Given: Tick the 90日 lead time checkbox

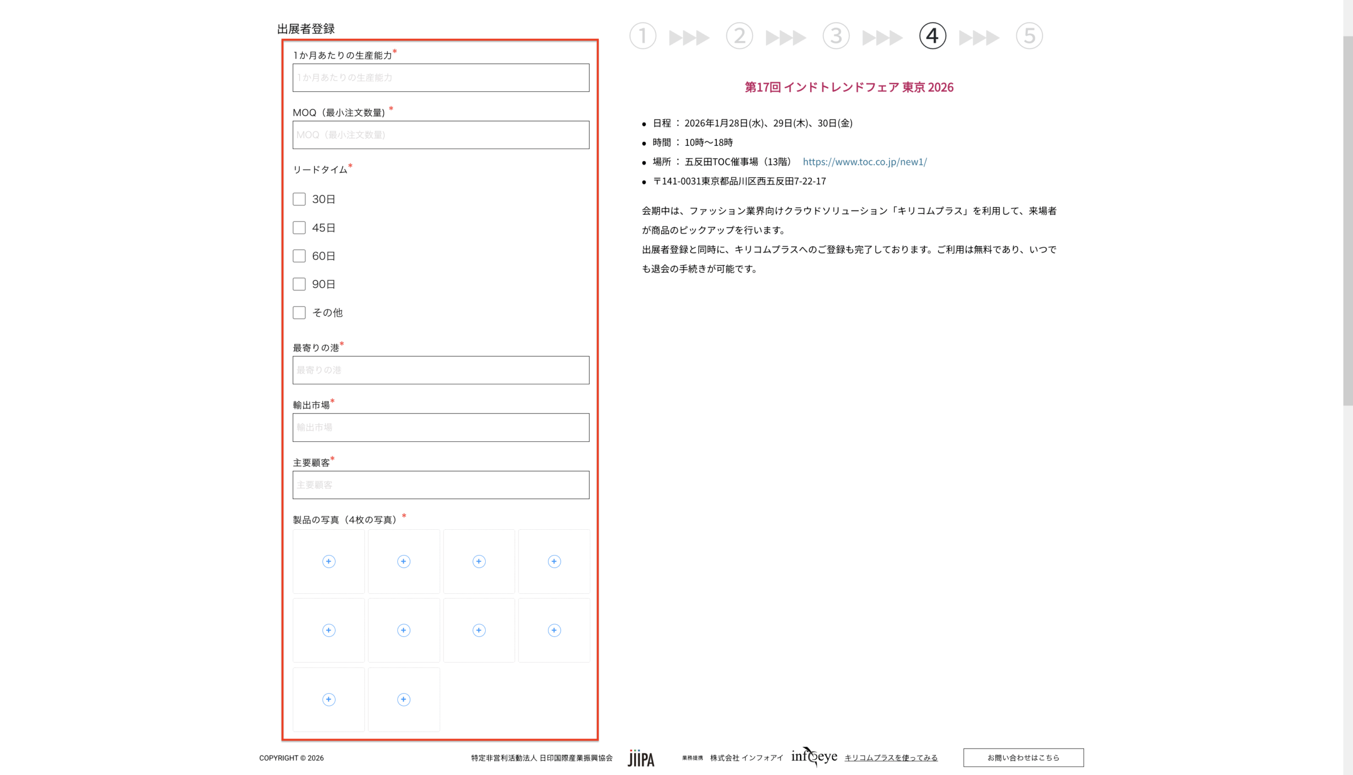Looking at the screenshot, I should pyautogui.click(x=299, y=284).
